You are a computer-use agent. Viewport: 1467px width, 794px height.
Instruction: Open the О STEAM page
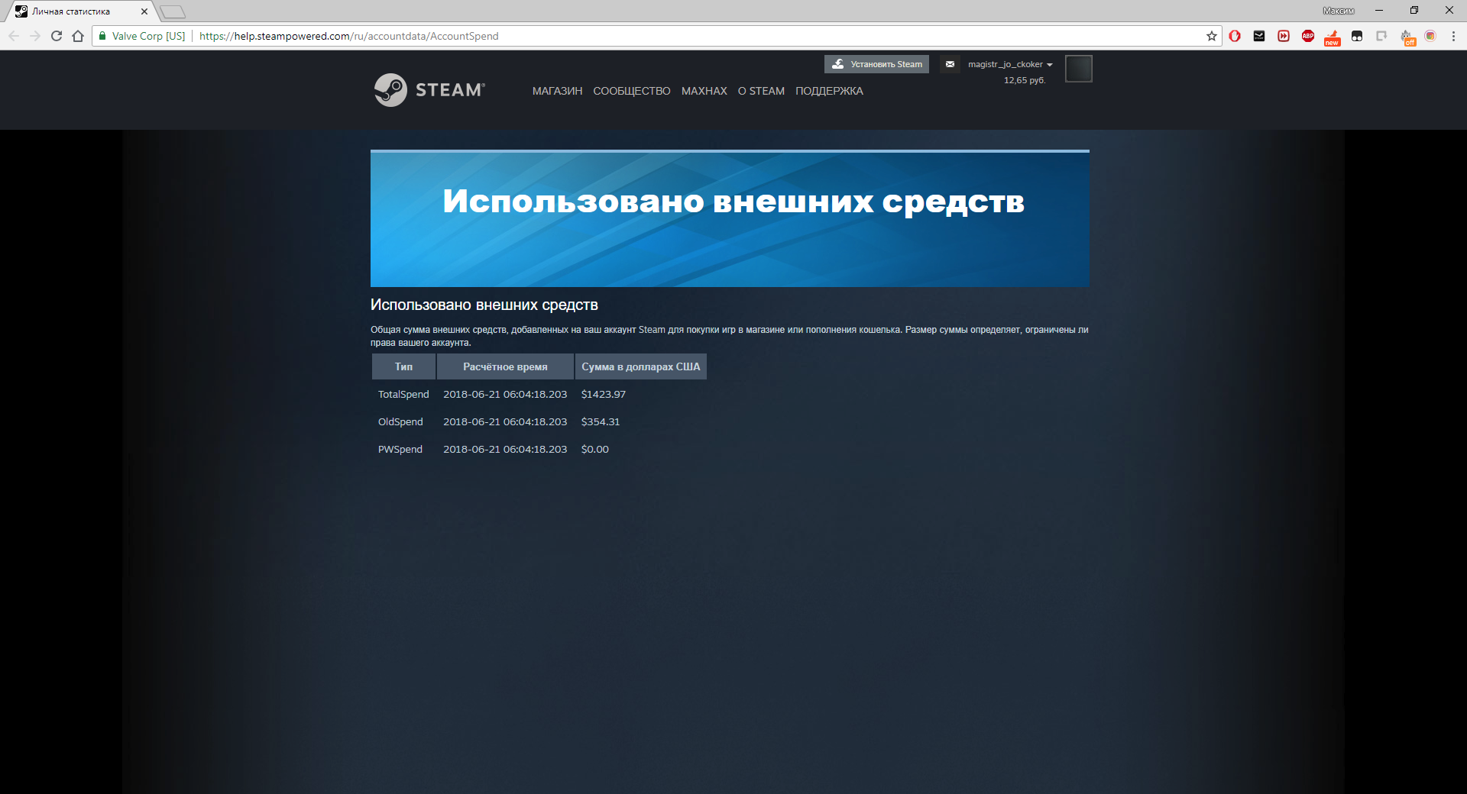point(761,91)
